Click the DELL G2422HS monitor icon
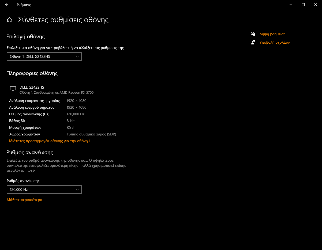The image size is (322, 250). pyautogui.click(x=13, y=89)
